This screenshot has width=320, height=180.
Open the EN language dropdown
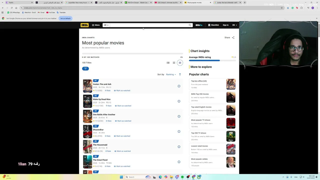click(234, 25)
